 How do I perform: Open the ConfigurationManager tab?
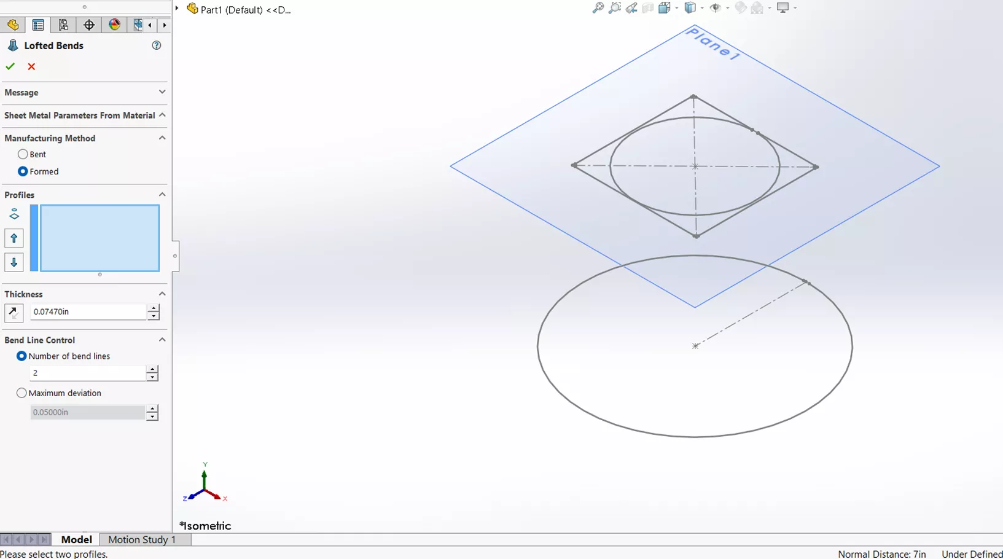click(63, 25)
